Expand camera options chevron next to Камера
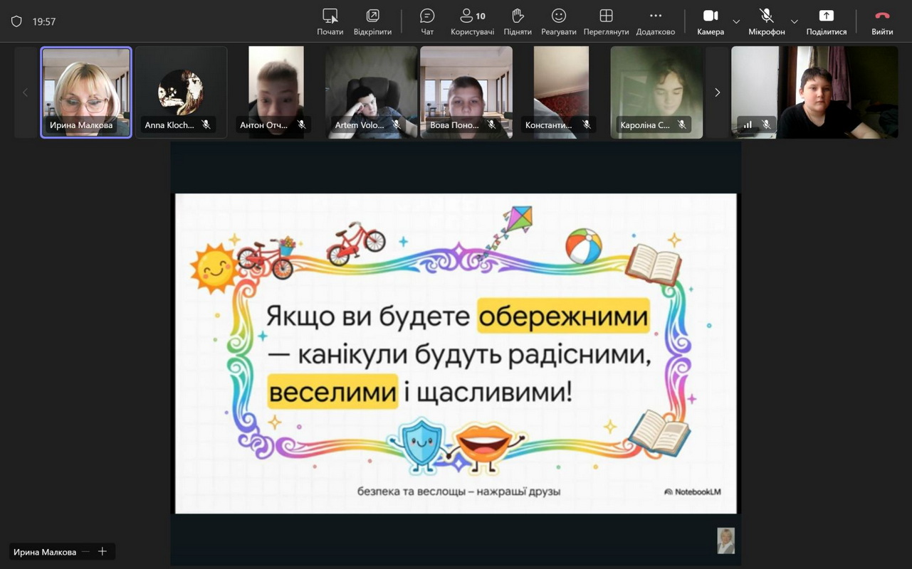This screenshot has height=569, width=912. pyautogui.click(x=736, y=22)
